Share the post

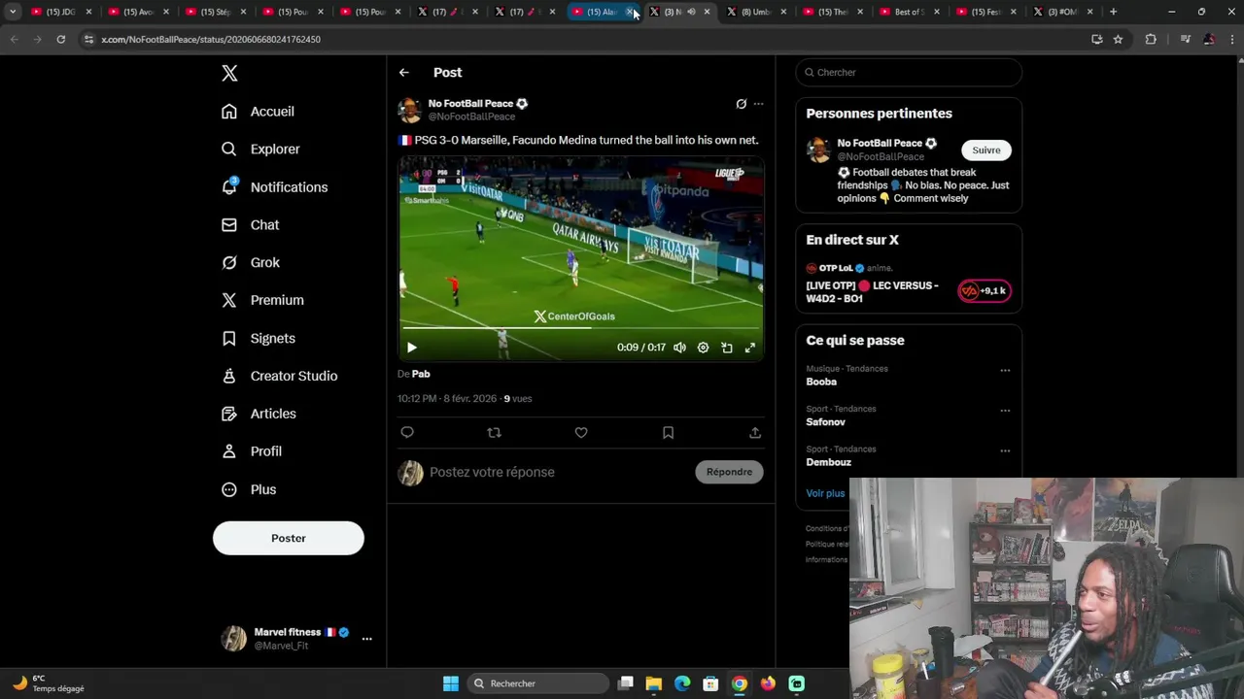(755, 433)
